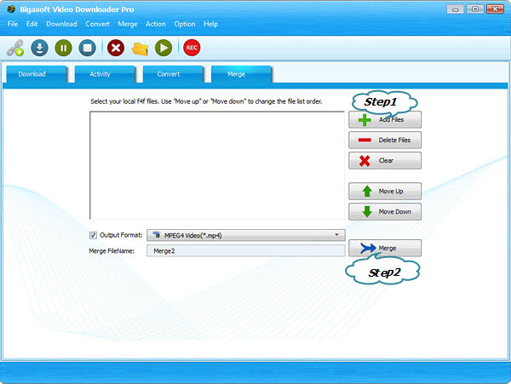The image size is (511, 384).
Task: Switch to the Convert tab
Action: pyautogui.click(x=174, y=74)
